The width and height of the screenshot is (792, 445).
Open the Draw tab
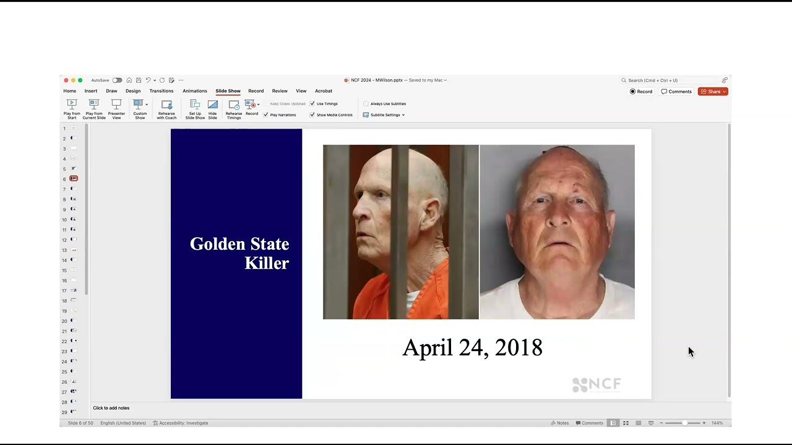pos(111,91)
